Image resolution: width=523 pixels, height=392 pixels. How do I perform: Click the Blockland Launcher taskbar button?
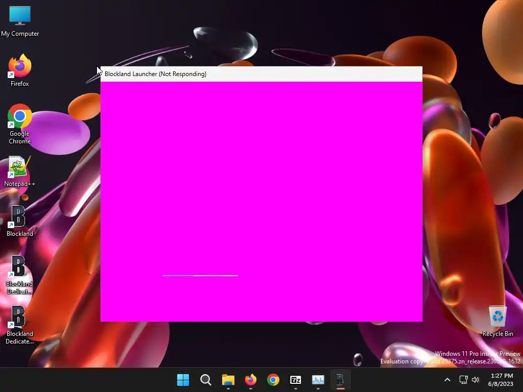pos(340,380)
